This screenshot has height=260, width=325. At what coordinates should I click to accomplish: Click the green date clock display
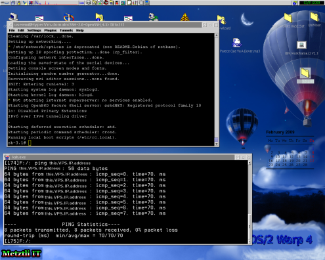(x=311, y=3)
